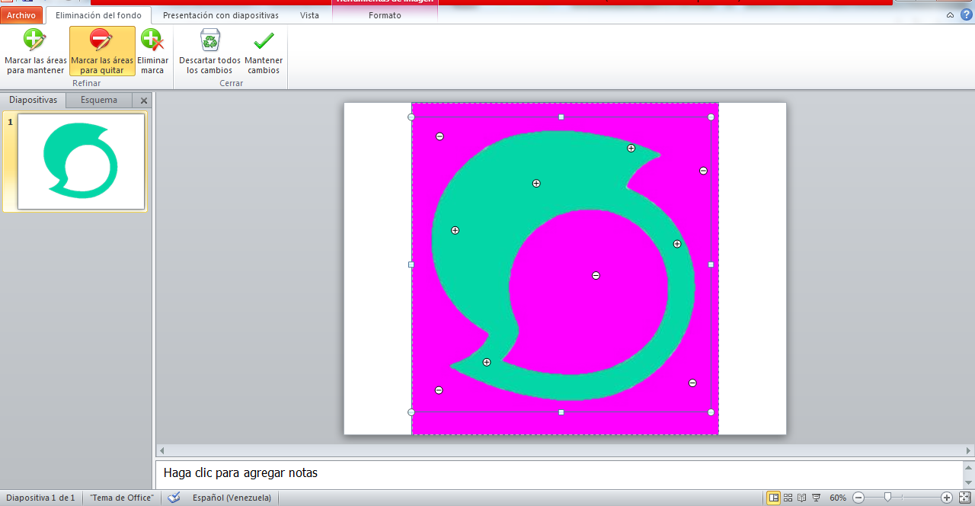975x506 pixels.
Task: Click plus mark near the shape's top-right point
Action: coord(631,148)
